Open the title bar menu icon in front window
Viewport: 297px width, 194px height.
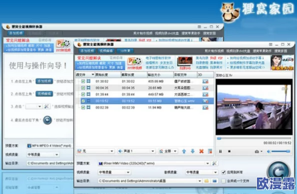point(270,44)
